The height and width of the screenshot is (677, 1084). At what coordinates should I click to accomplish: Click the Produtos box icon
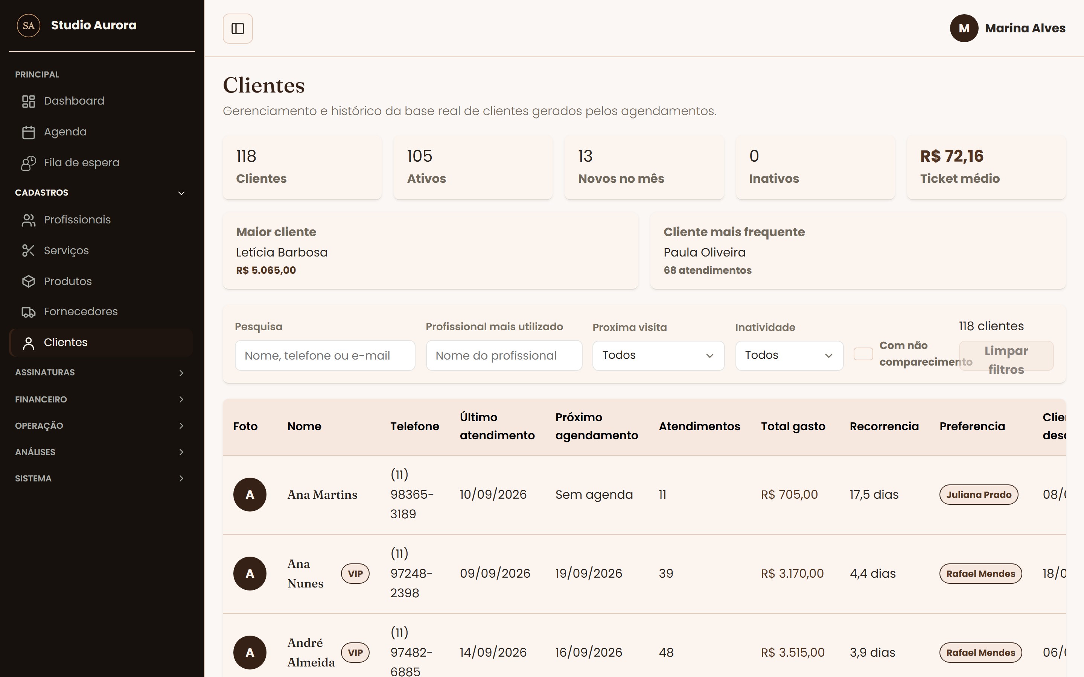pyautogui.click(x=28, y=281)
